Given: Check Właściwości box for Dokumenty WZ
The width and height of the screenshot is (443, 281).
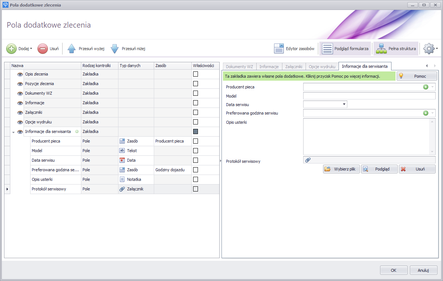Looking at the screenshot, I should pos(196,93).
